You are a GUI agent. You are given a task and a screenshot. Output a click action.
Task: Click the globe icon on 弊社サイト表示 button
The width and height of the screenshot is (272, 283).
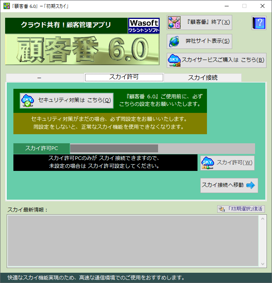(174, 41)
